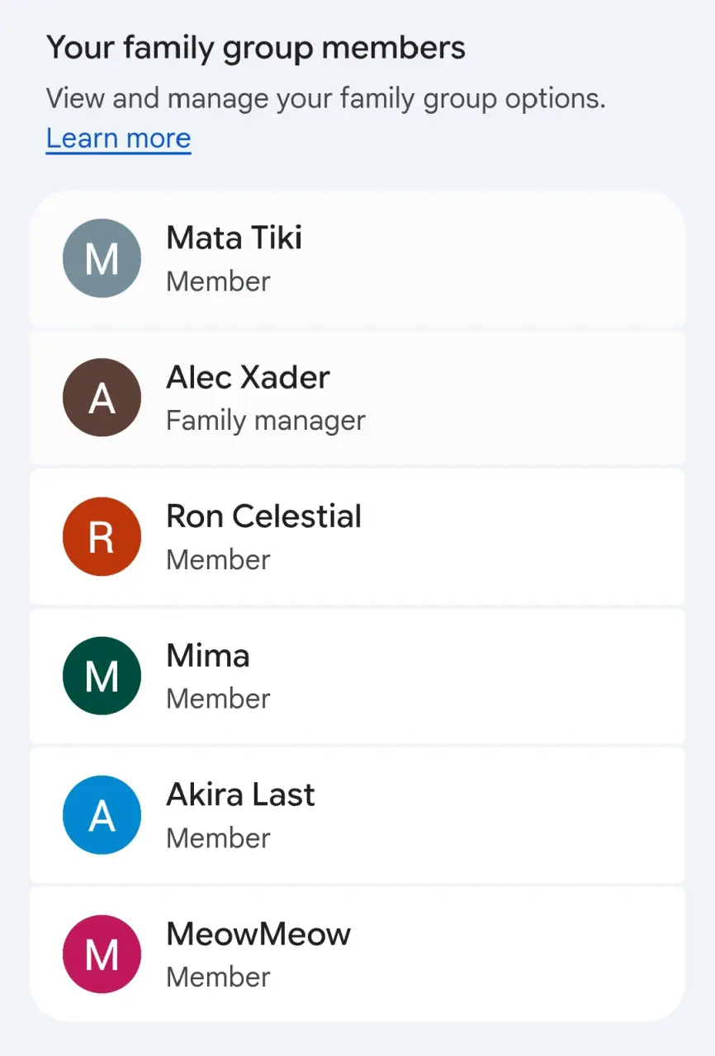Screen dimensions: 715x1056
Task: Open Mata Tiki member entry
Action: point(357,259)
